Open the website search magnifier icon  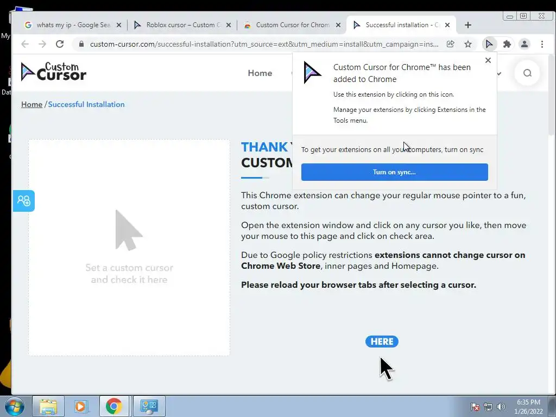pos(527,73)
